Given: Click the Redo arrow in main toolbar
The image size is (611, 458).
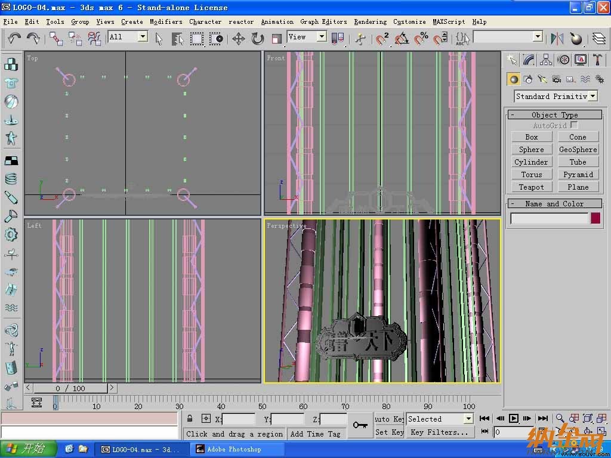Looking at the screenshot, I should (33, 38).
